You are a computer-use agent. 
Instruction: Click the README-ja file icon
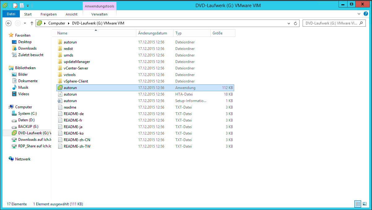click(x=60, y=127)
